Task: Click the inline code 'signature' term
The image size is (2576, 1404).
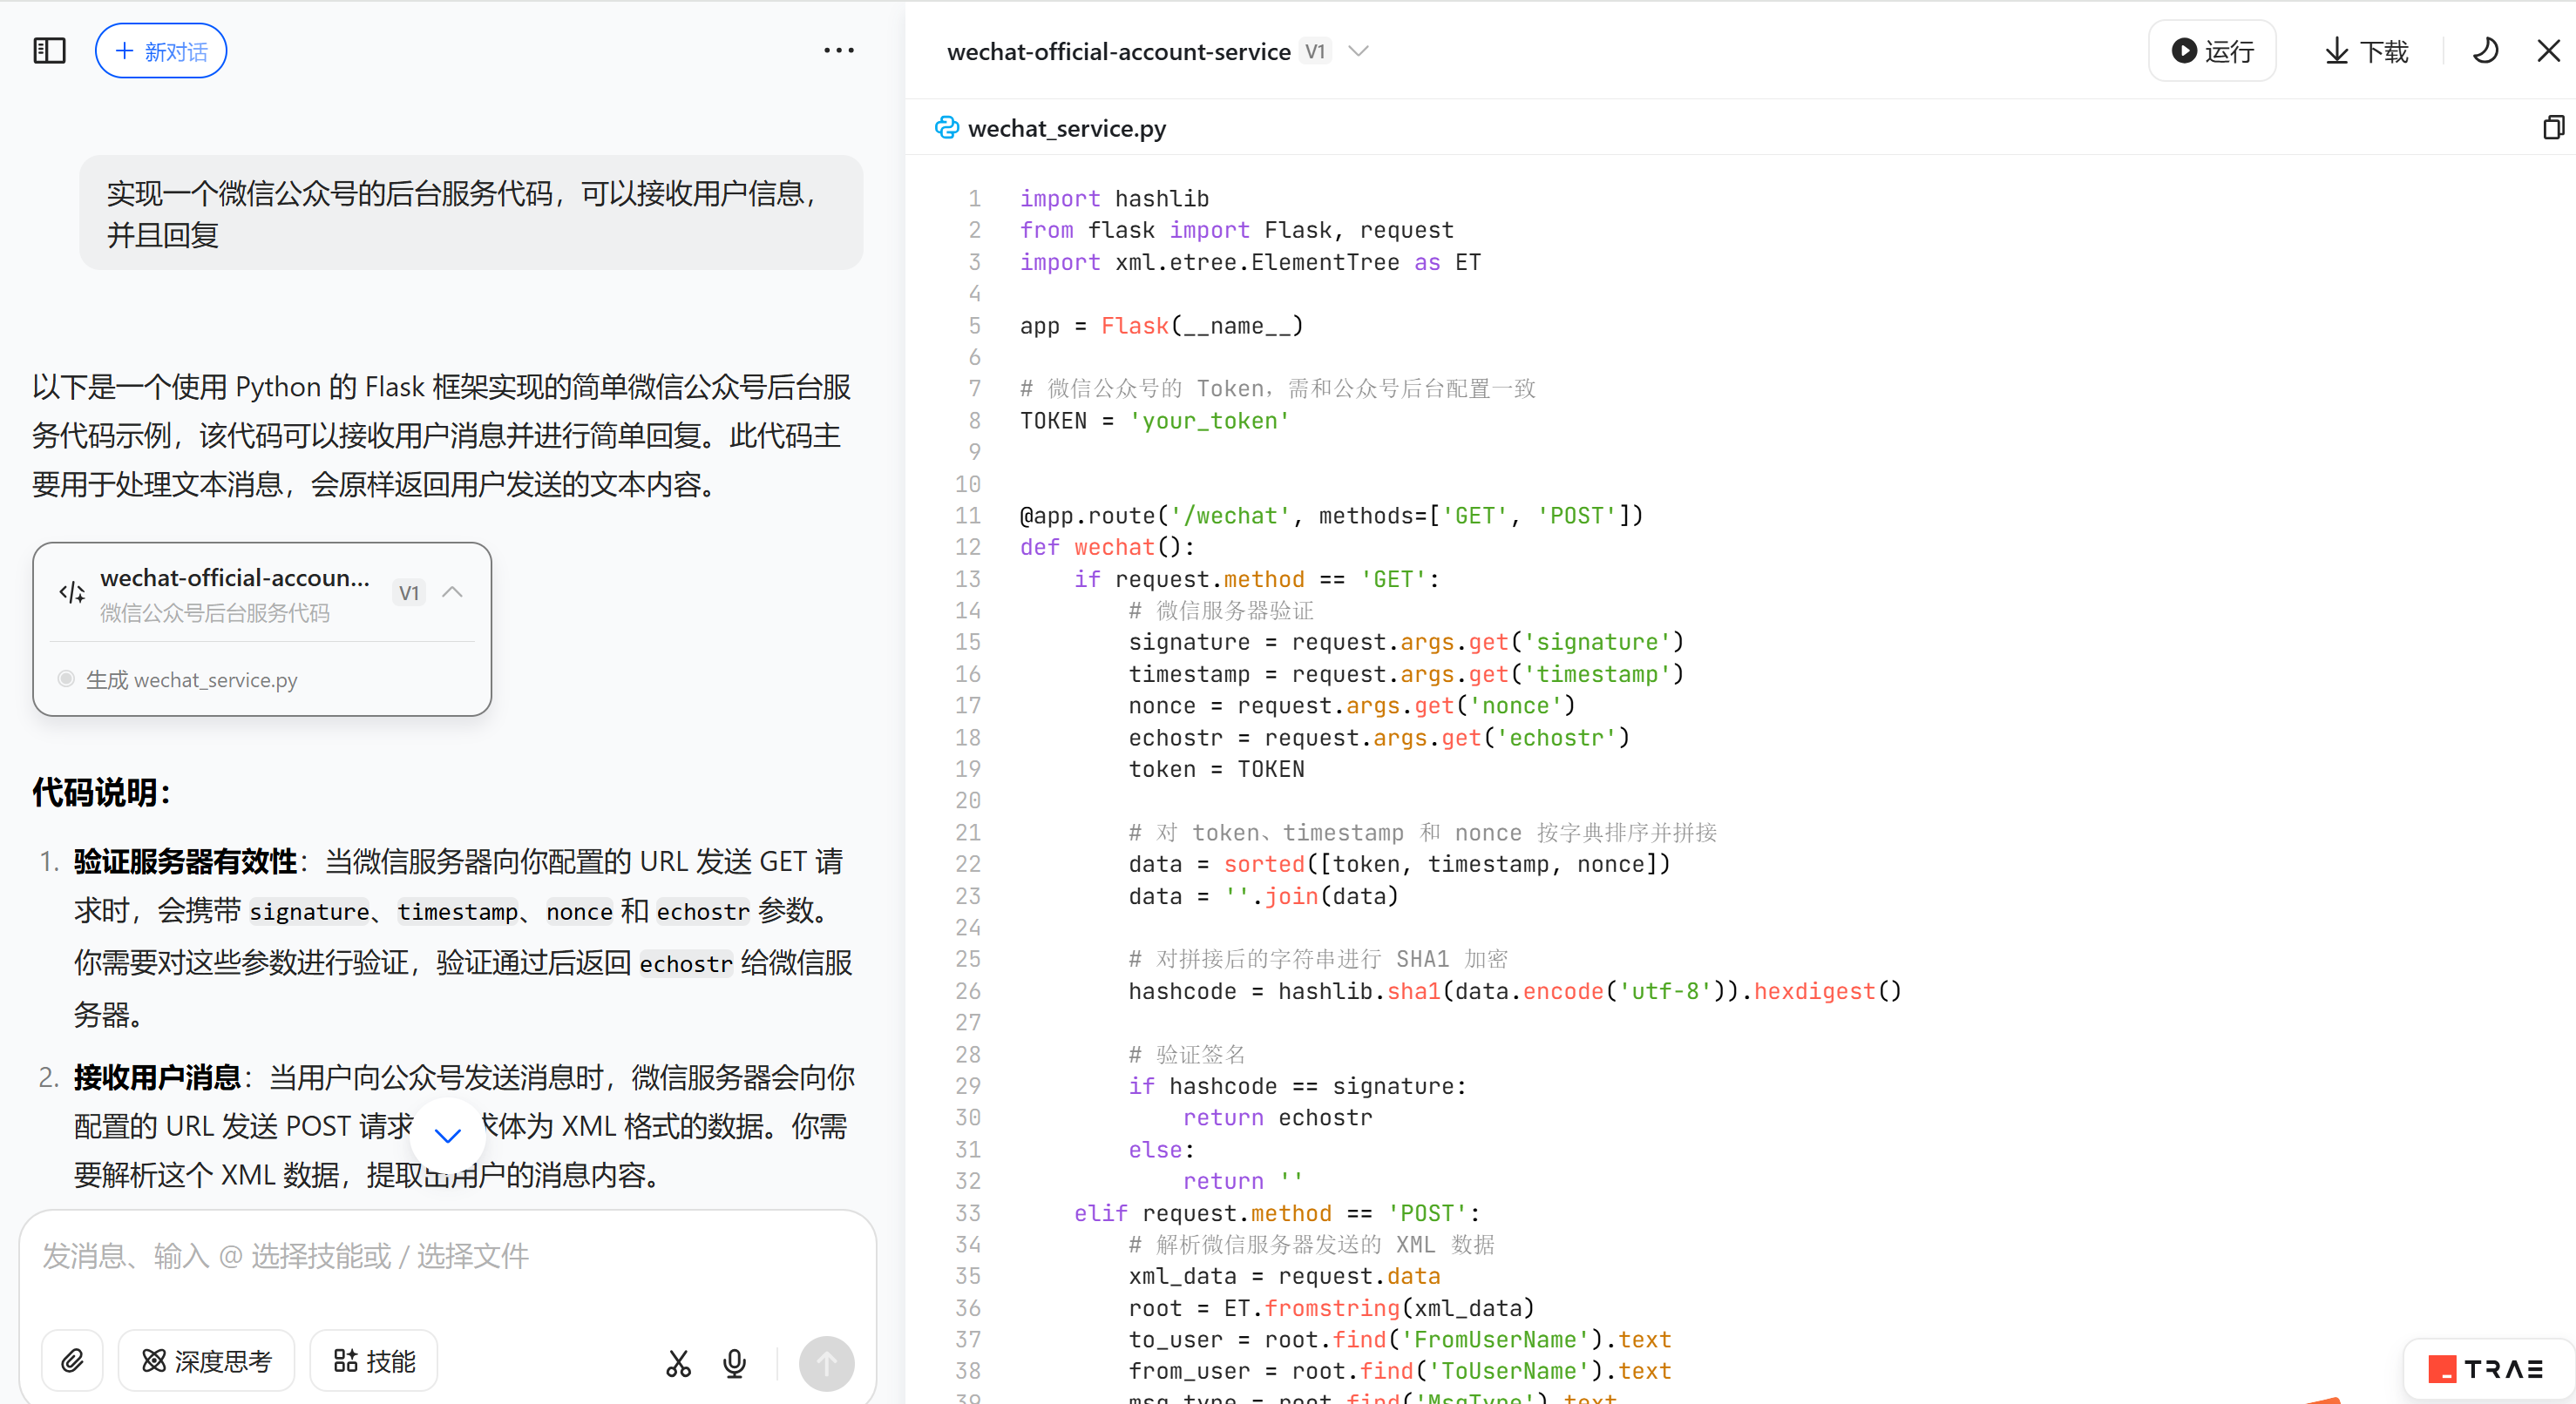Action: point(309,911)
